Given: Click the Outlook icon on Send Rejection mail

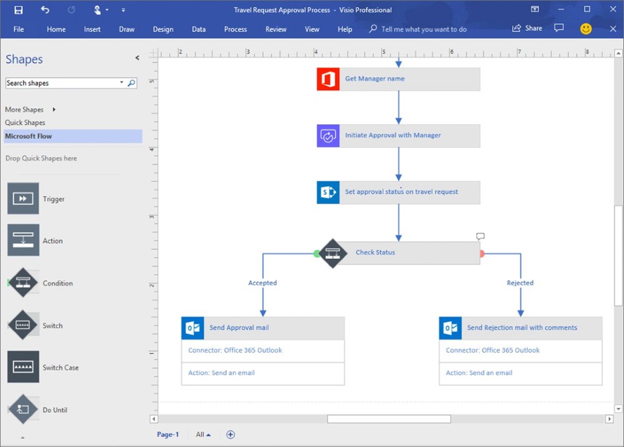Looking at the screenshot, I should coord(450,328).
